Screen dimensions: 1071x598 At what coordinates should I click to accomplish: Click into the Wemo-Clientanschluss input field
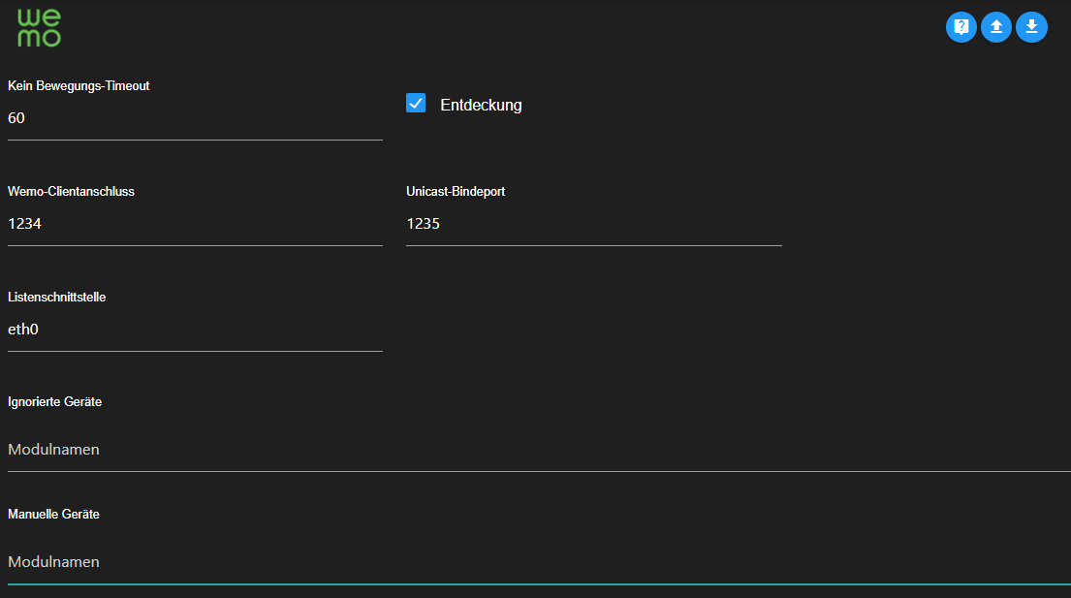pyautogui.click(x=194, y=224)
